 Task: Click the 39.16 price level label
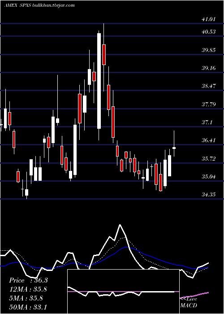click(209, 68)
